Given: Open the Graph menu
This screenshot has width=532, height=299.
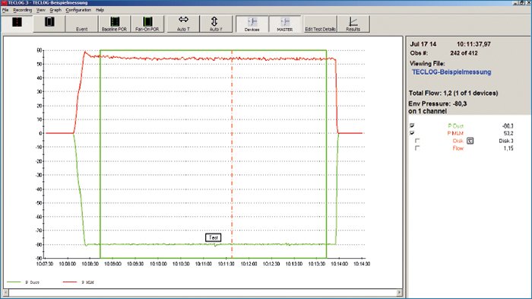Looking at the screenshot, I should (55, 10).
